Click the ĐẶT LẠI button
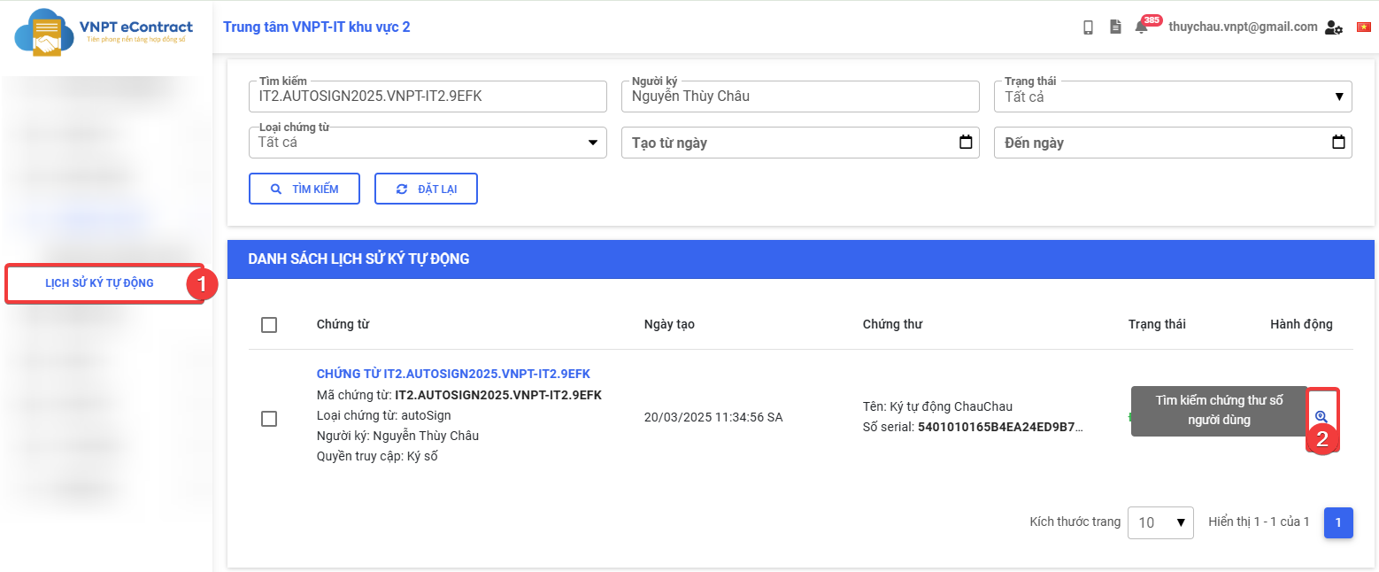This screenshot has height=572, width=1379. pos(426,189)
